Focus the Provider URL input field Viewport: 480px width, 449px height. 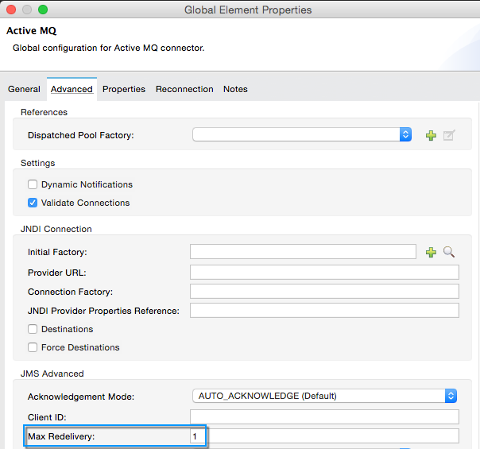pyautogui.click(x=324, y=272)
